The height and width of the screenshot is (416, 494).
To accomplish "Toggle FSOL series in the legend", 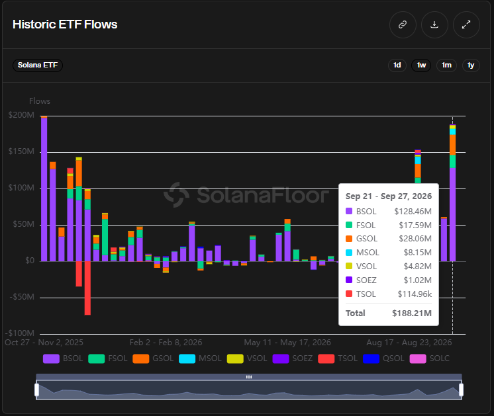I will coord(108,358).
